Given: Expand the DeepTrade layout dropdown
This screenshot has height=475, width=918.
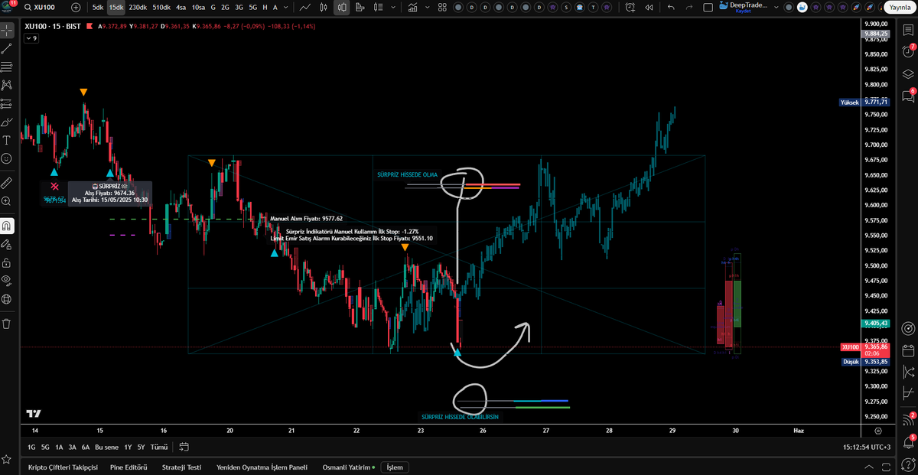Looking at the screenshot, I should pyautogui.click(x=776, y=7).
